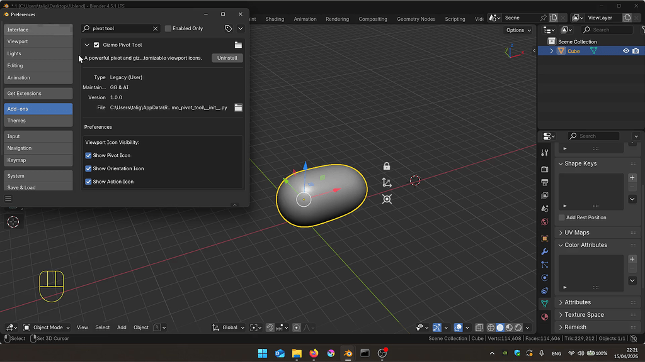645x362 pixels.
Task: Disable the Gizmo Pivot Tool add-on checkbox
Action: click(x=96, y=45)
